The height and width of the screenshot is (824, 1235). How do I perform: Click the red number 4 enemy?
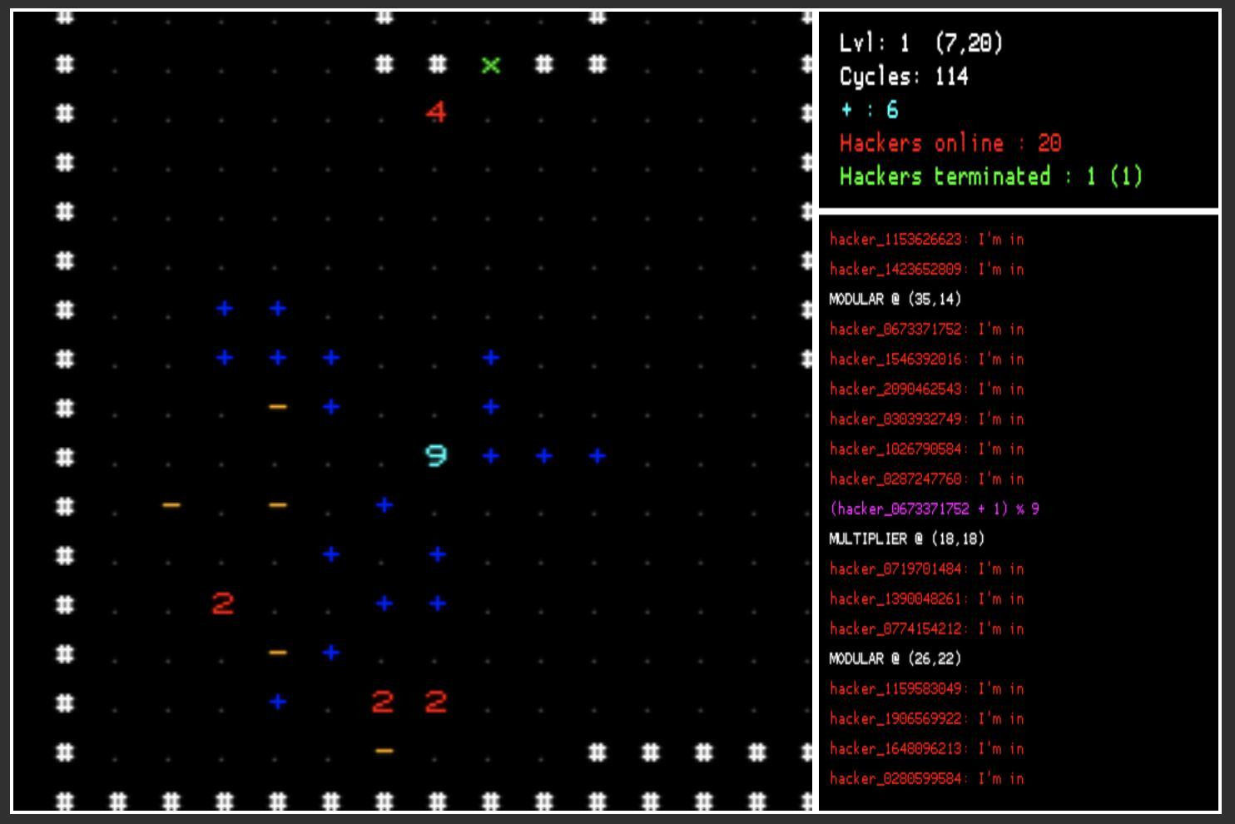click(436, 112)
